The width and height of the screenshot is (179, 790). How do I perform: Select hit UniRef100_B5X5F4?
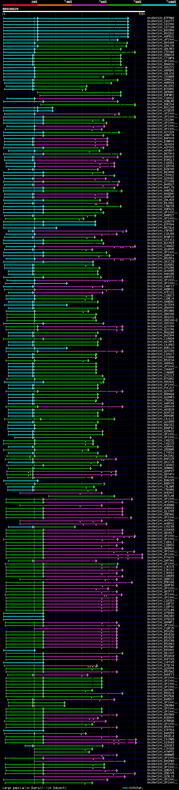[x=161, y=259]
